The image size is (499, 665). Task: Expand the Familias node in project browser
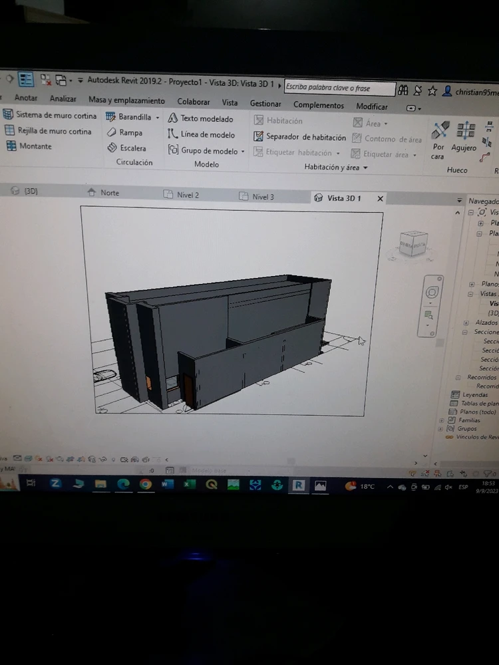tap(442, 420)
